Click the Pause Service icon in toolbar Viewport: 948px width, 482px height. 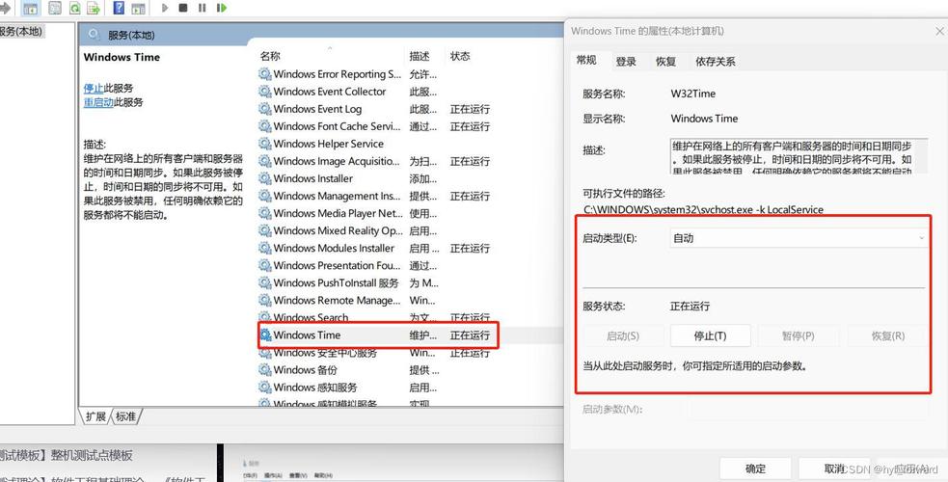pos(202,9)
